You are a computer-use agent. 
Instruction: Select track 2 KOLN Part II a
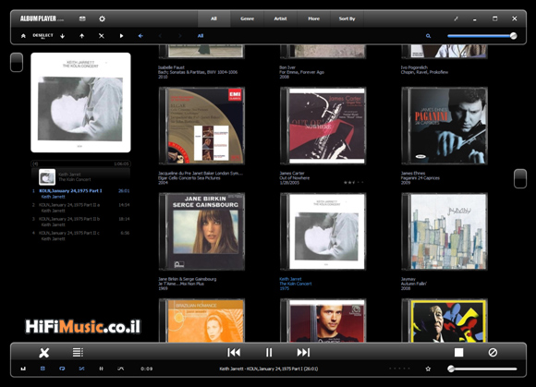(x=80, y=208)
